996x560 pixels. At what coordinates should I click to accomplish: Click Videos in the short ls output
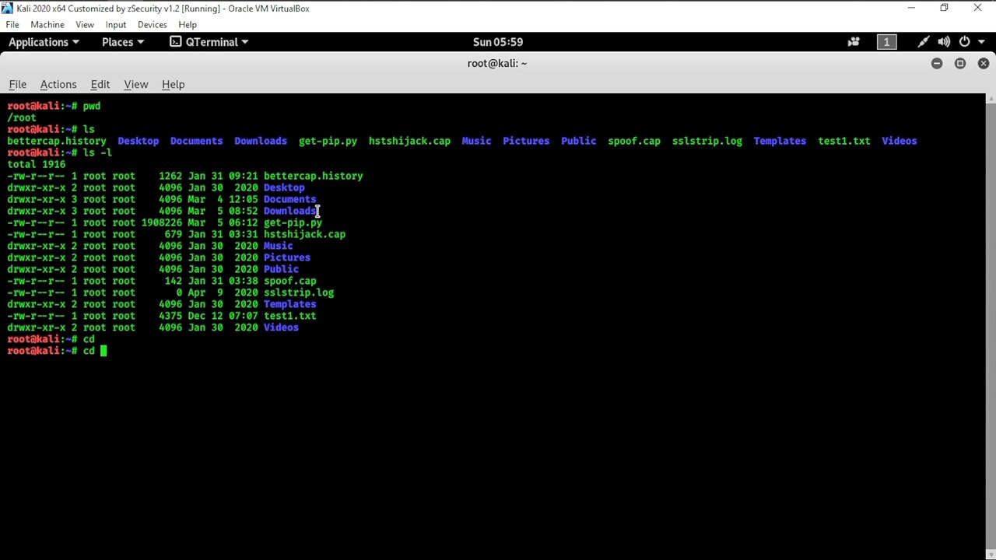click(x=899, y=141)
